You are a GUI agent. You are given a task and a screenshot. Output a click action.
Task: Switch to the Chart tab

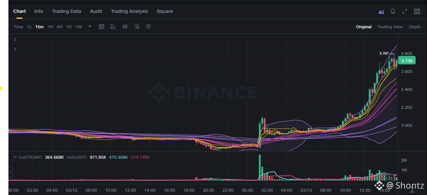pos(19,11)
